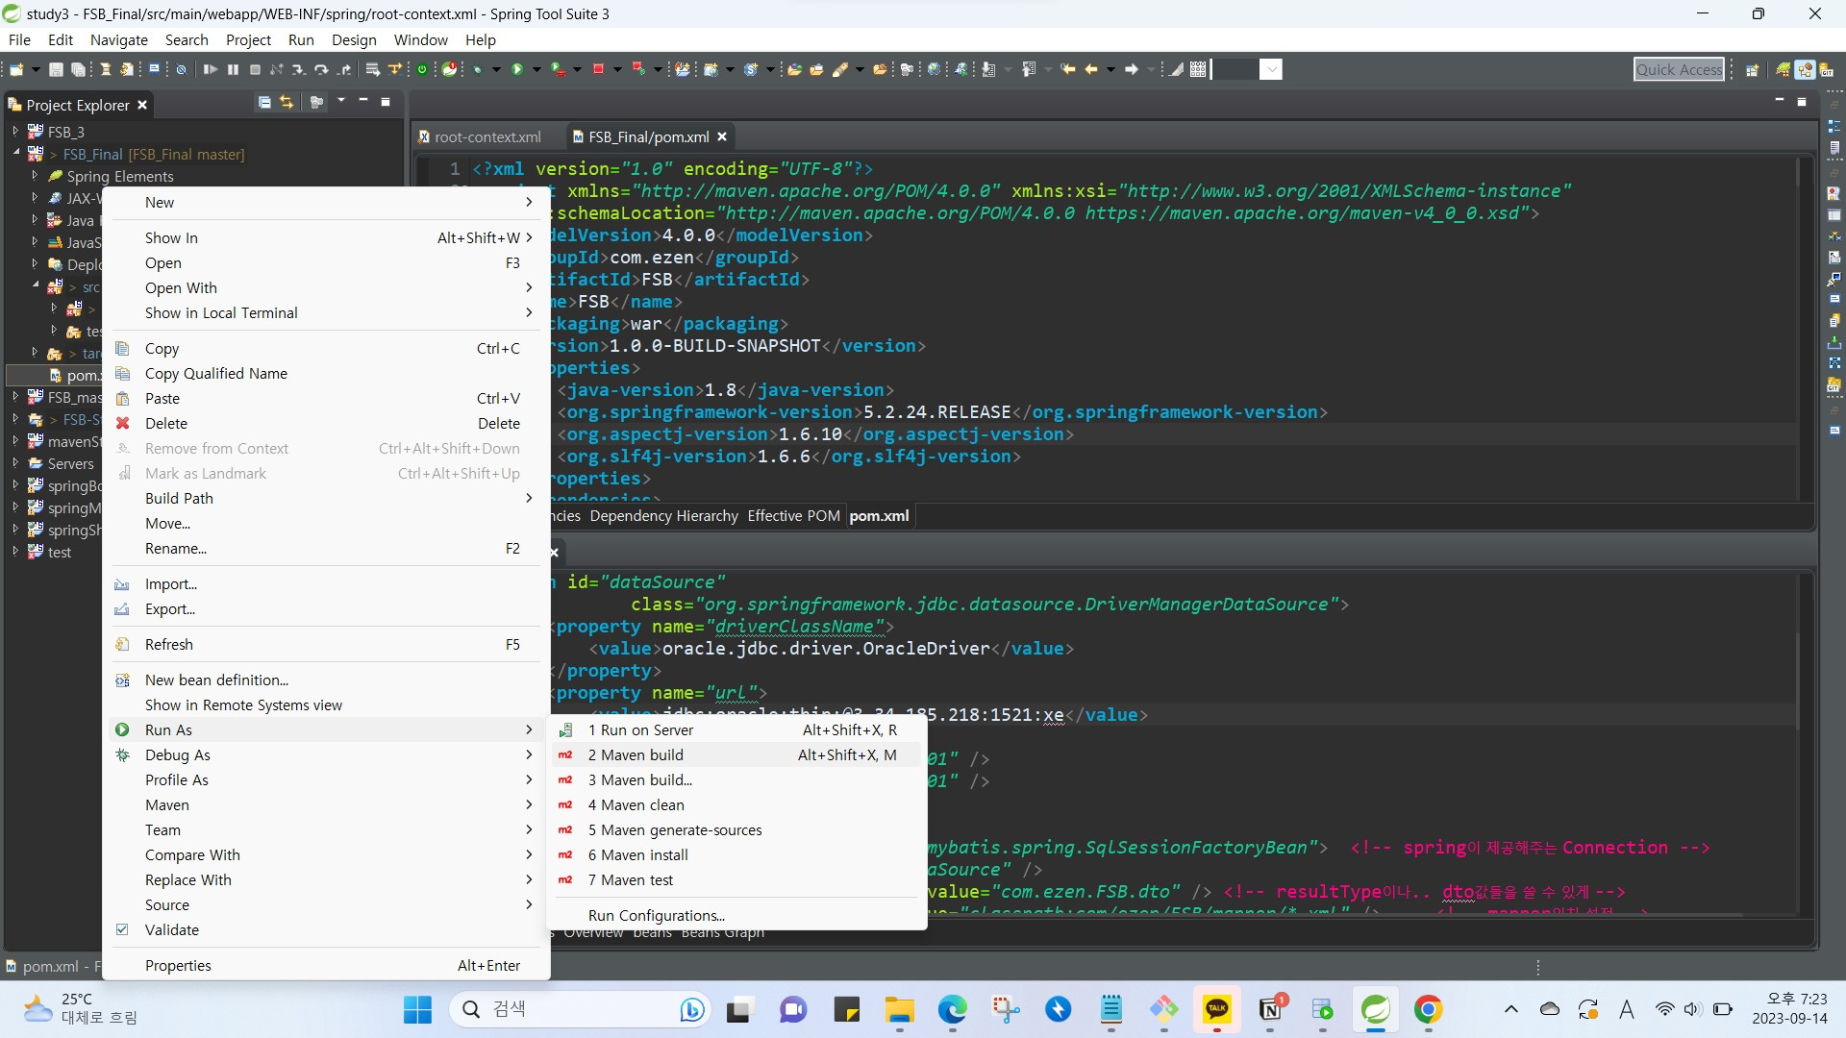Choose Refresh from context menu

coord(326,644)
